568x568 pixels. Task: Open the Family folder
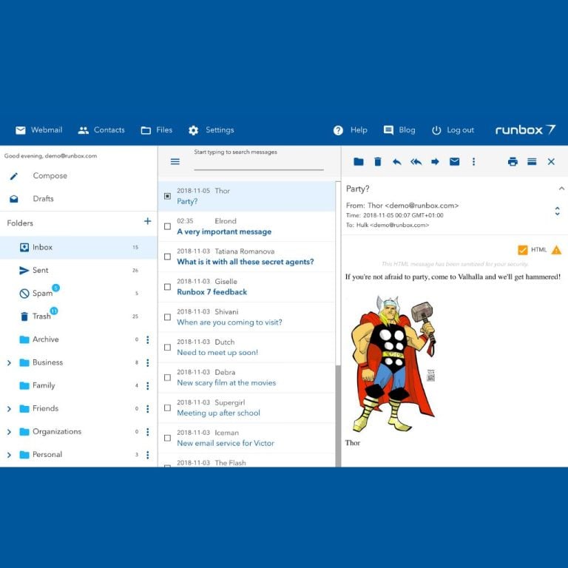tap(78, 385)
